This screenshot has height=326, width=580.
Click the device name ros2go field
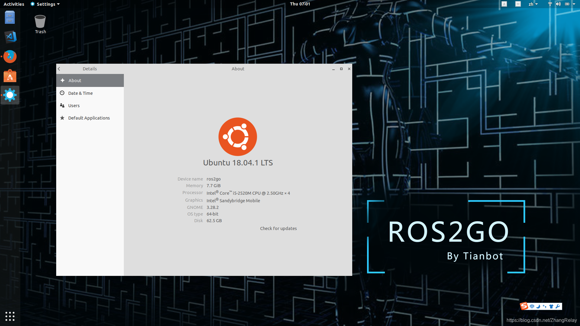[214, 179]
